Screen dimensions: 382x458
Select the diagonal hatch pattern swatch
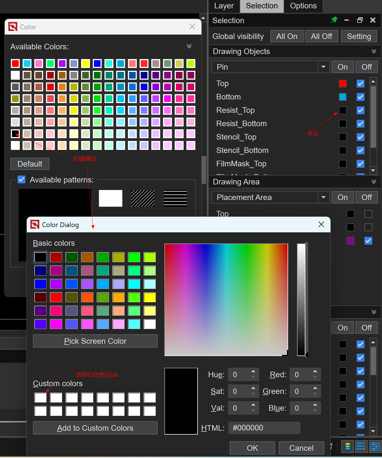(143, 198)
